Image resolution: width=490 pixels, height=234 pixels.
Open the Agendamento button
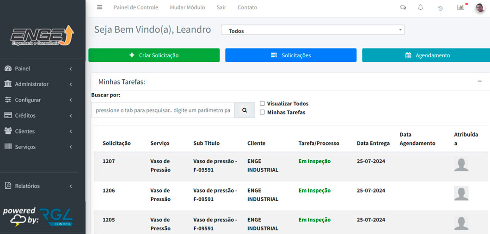pyautogui.click(x=426, y=55)
